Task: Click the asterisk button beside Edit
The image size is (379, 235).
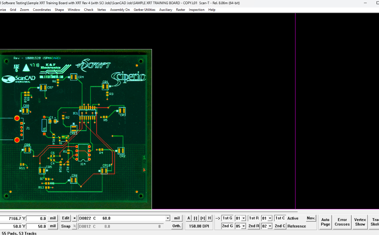Action: click(x=74, y=218)
